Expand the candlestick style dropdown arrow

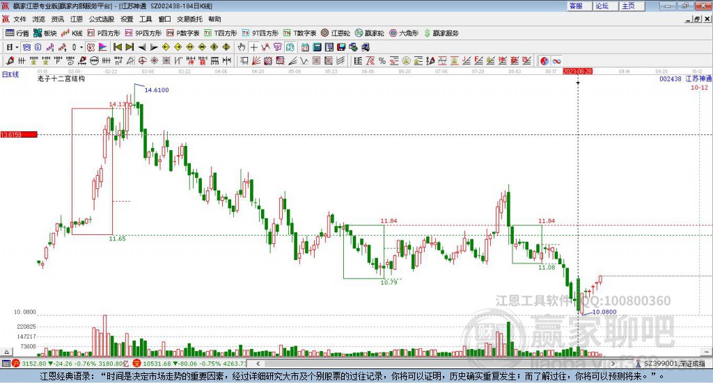[81, 47]
